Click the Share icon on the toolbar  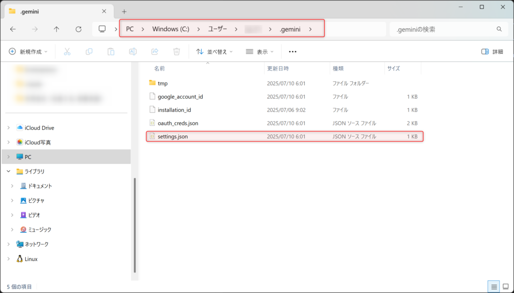tap(155, 51)
